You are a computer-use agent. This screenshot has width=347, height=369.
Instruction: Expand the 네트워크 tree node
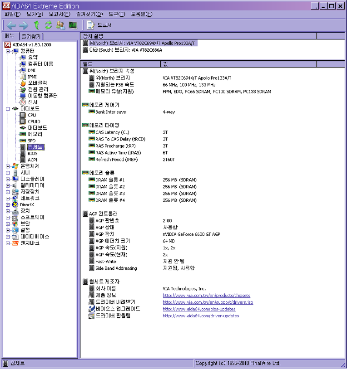(8, 198)
